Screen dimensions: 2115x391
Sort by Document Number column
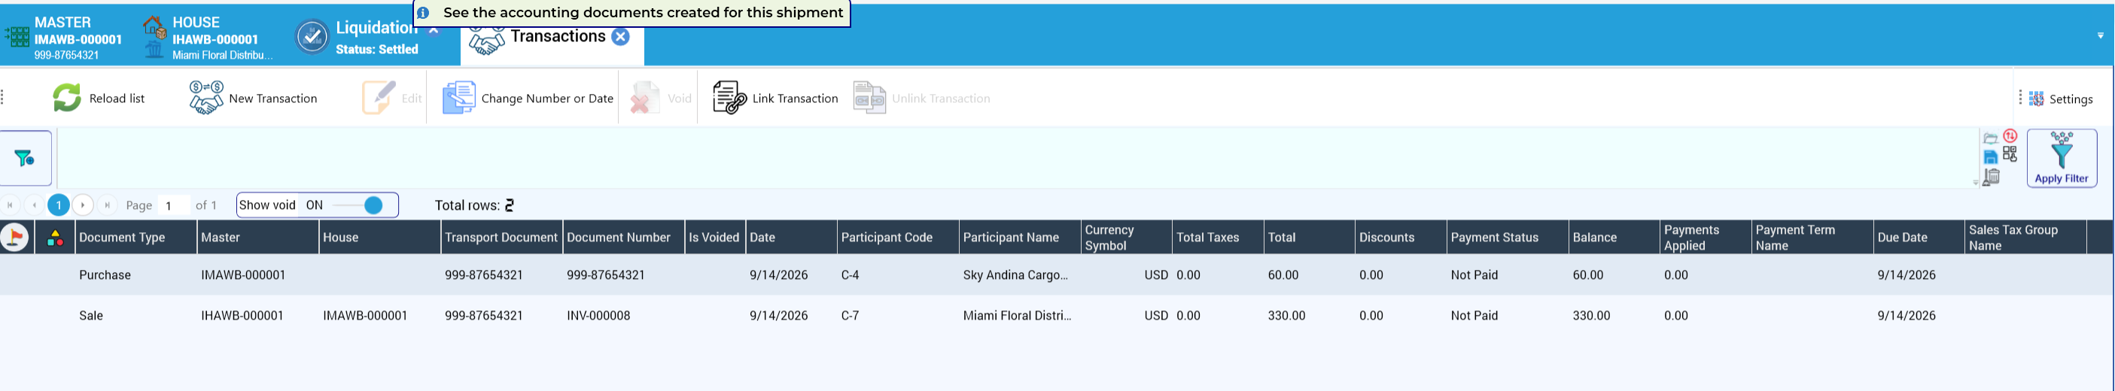point(624,238)
